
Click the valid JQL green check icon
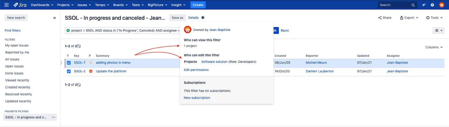pos(68,30)
